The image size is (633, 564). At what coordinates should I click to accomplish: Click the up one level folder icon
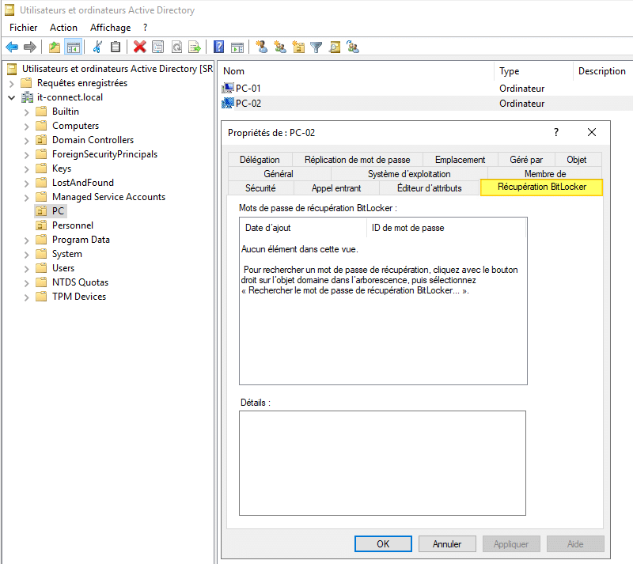pyautogui.click(x=54, y=47)
